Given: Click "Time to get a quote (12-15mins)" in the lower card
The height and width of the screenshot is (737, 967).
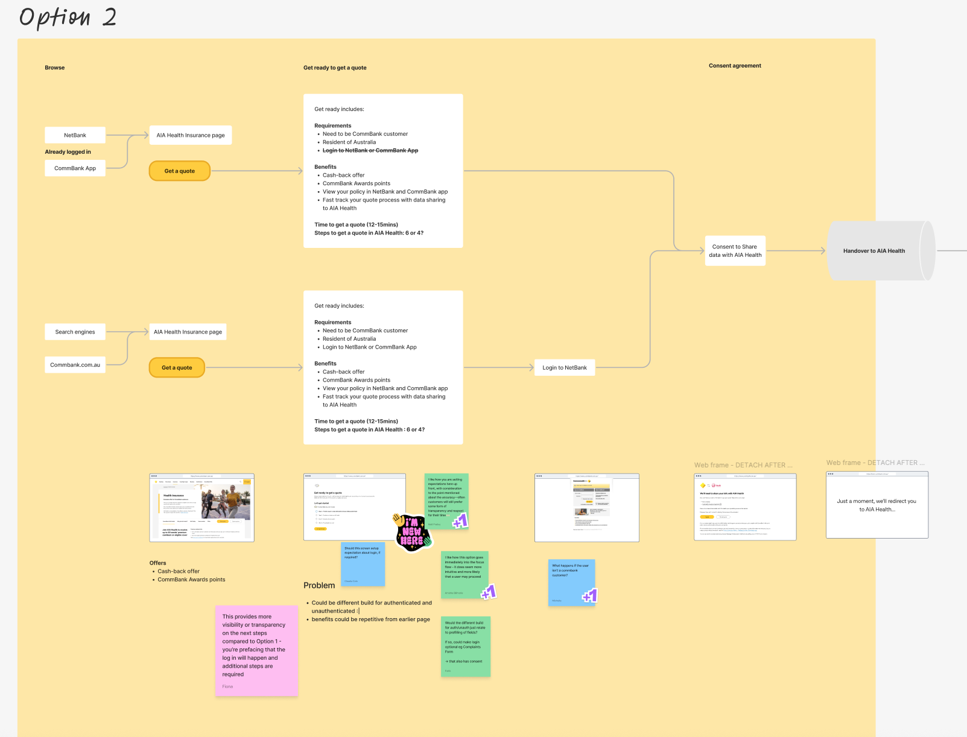Looking at the screenshot, I should pyautogui.click(x=356, y=422).
